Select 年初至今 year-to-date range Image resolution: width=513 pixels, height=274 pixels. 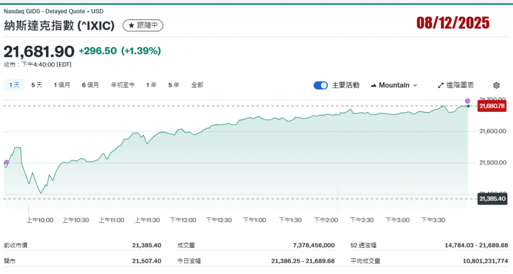tap(123, 85)
